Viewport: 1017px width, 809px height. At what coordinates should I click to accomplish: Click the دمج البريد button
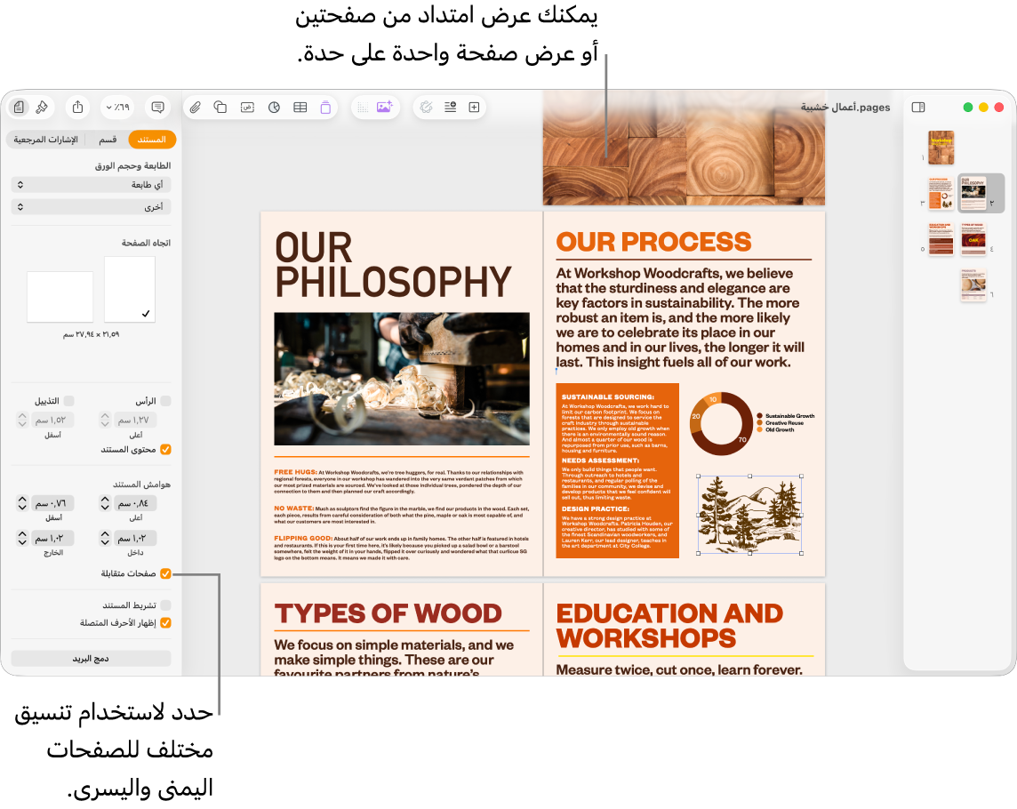coord(92,659)
